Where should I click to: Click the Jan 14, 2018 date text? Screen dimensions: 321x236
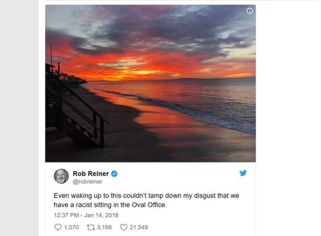pyautogui.click(x=101, y=216)
